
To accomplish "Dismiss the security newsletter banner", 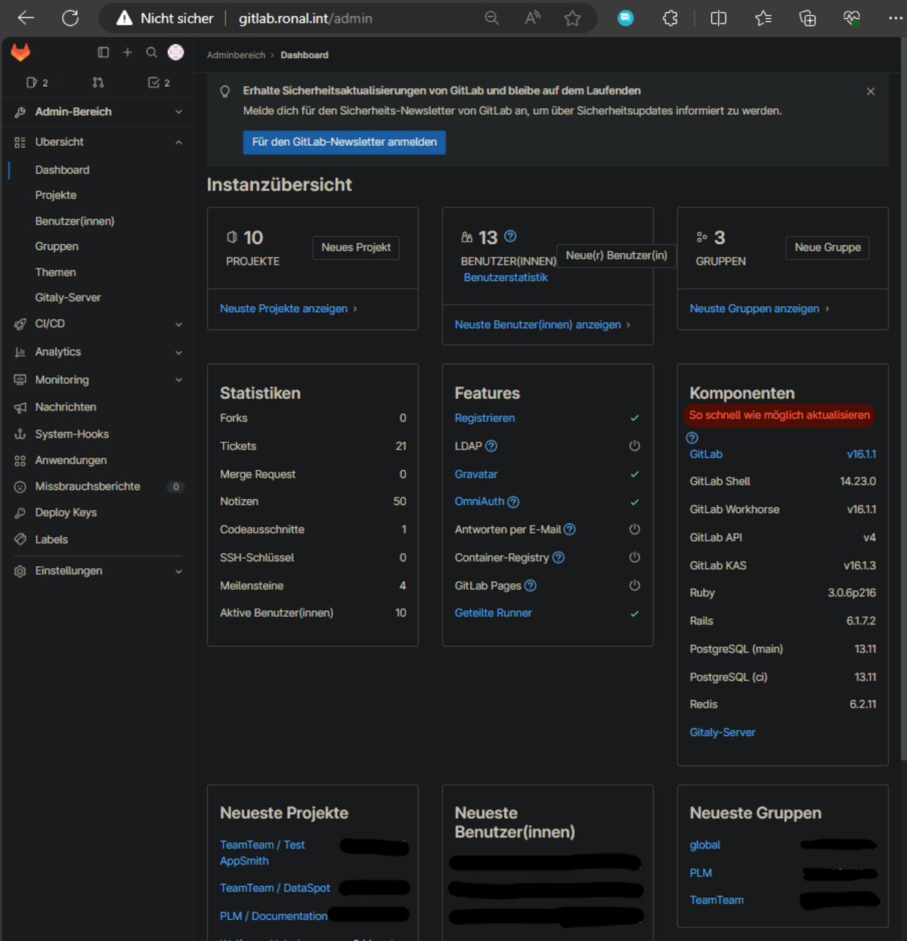I will (x=871, y=91).
